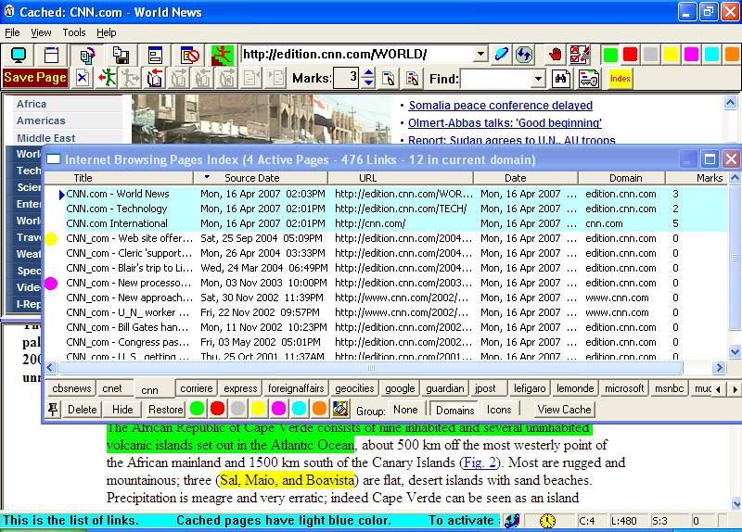The image size is (742, 532).
Task: Select the Domains grouping option
Action: [454, 410]
